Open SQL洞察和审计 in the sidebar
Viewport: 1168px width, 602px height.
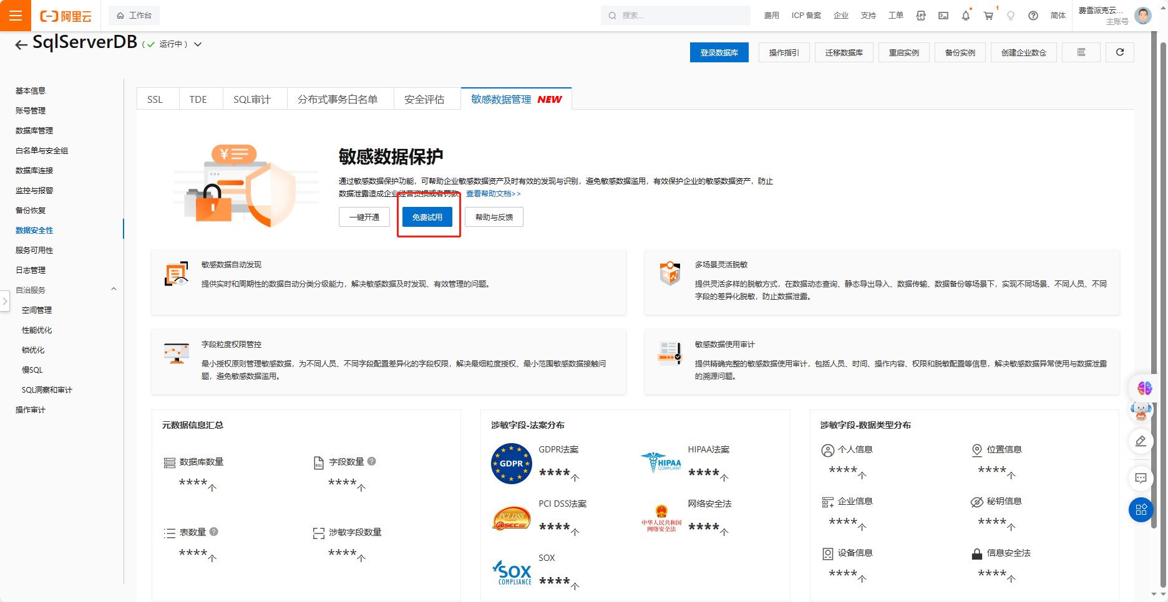(x=47, y=389)
